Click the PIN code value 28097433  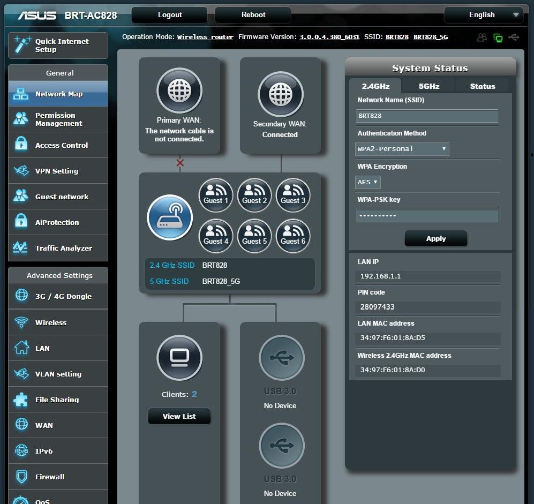point(378,307)
